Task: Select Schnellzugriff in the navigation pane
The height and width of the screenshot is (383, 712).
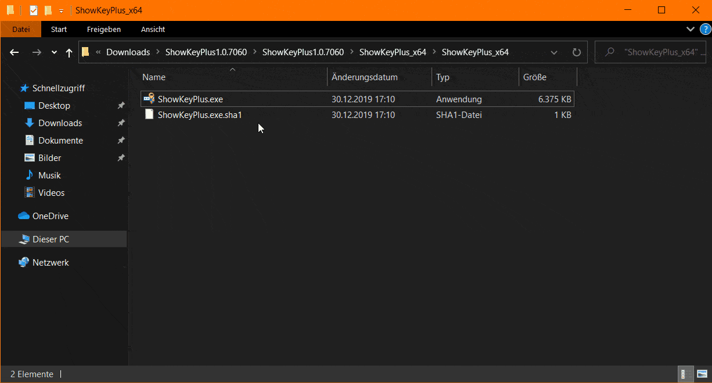Action: pyautogui.click(x=59, y=88)
